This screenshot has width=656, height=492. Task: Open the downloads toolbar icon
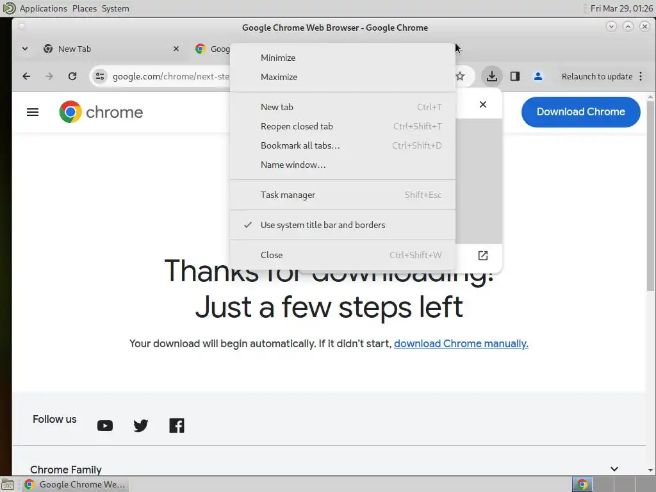(491, 76)
